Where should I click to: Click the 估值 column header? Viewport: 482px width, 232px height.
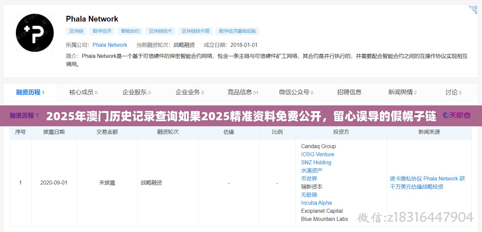pyautogui.click(x=229, y=132)
